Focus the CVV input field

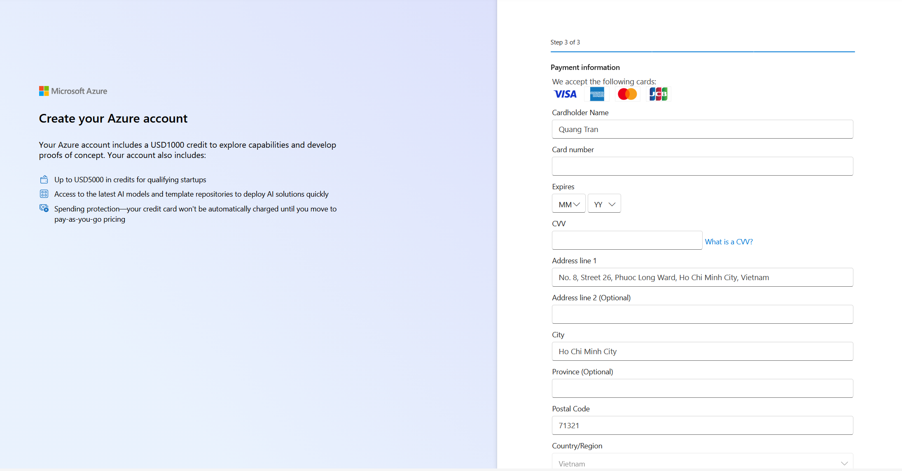pos(627,240)
